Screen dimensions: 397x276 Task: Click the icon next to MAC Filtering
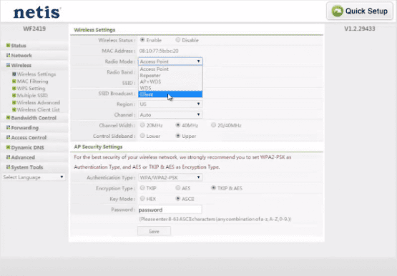(14, 82)
